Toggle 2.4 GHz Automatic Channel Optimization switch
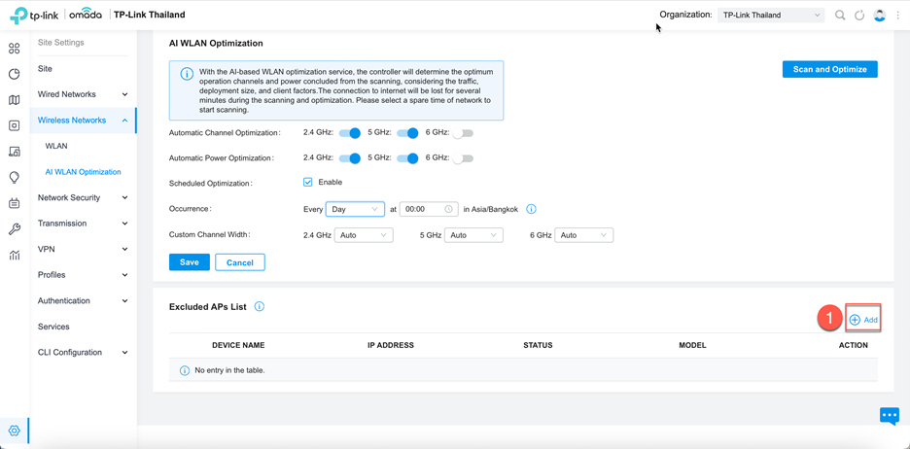910x449 pixels. 350,133
